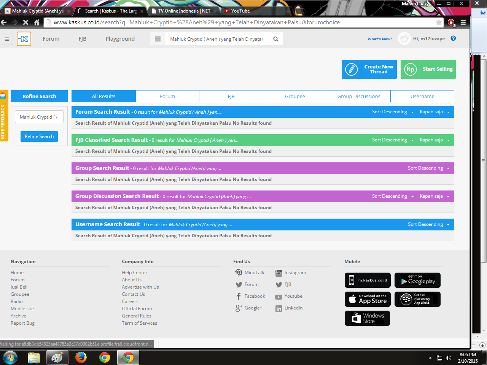Switch to the Username results tab
This screenshot has width=487, height=365.
coord(422,96)
